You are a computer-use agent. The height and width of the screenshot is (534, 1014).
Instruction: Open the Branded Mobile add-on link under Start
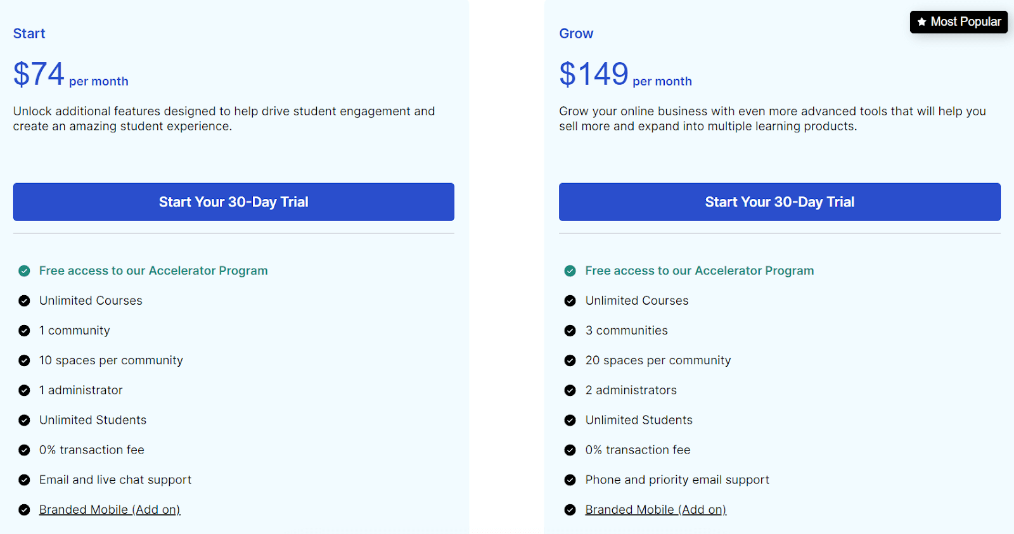[109, 509]
